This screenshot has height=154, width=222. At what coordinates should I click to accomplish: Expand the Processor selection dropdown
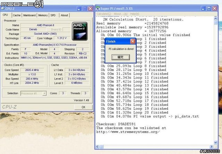44,93
